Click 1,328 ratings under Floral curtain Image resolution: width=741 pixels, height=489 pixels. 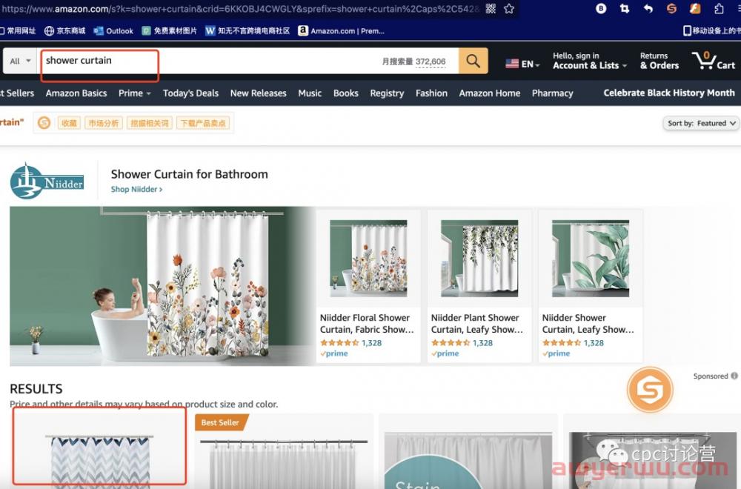click(371, 343)
